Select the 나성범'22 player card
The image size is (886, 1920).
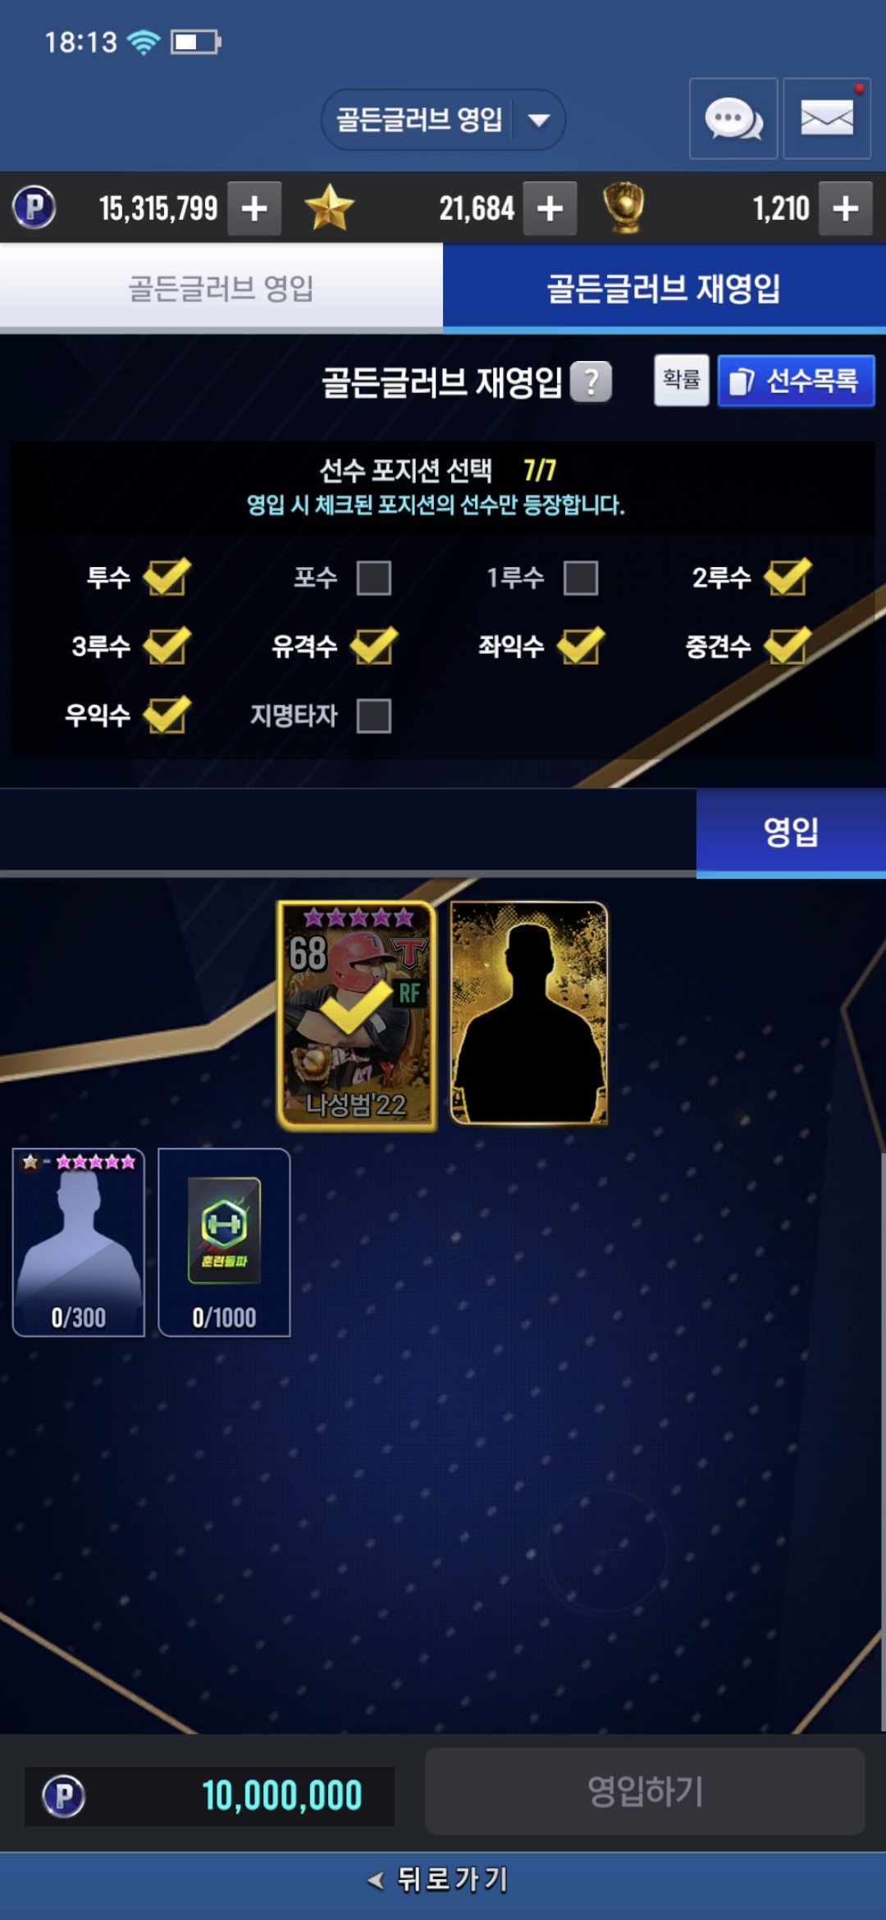pos(358,1016)
